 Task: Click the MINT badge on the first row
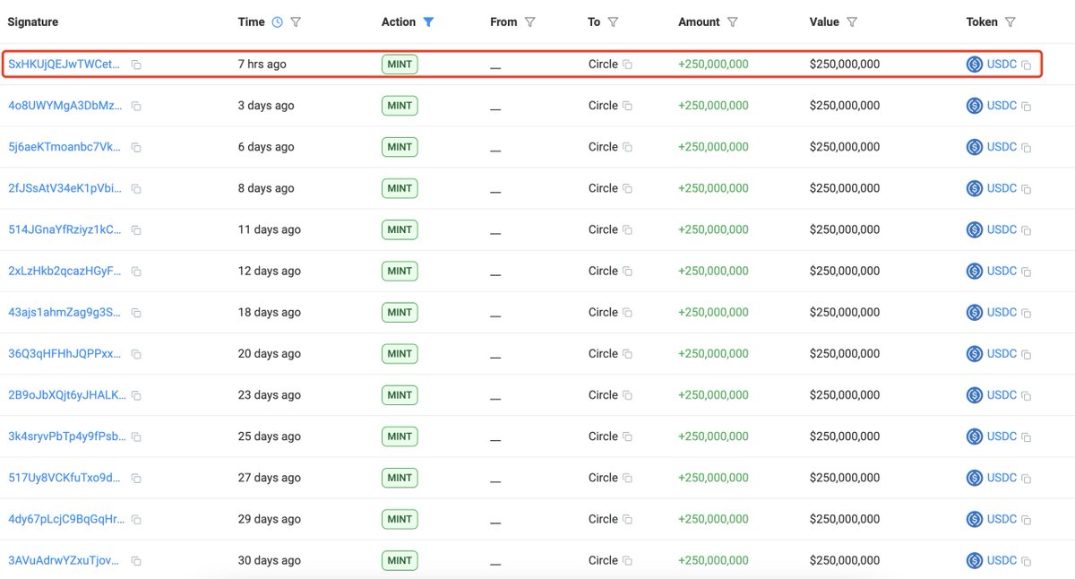coord(400,64)
